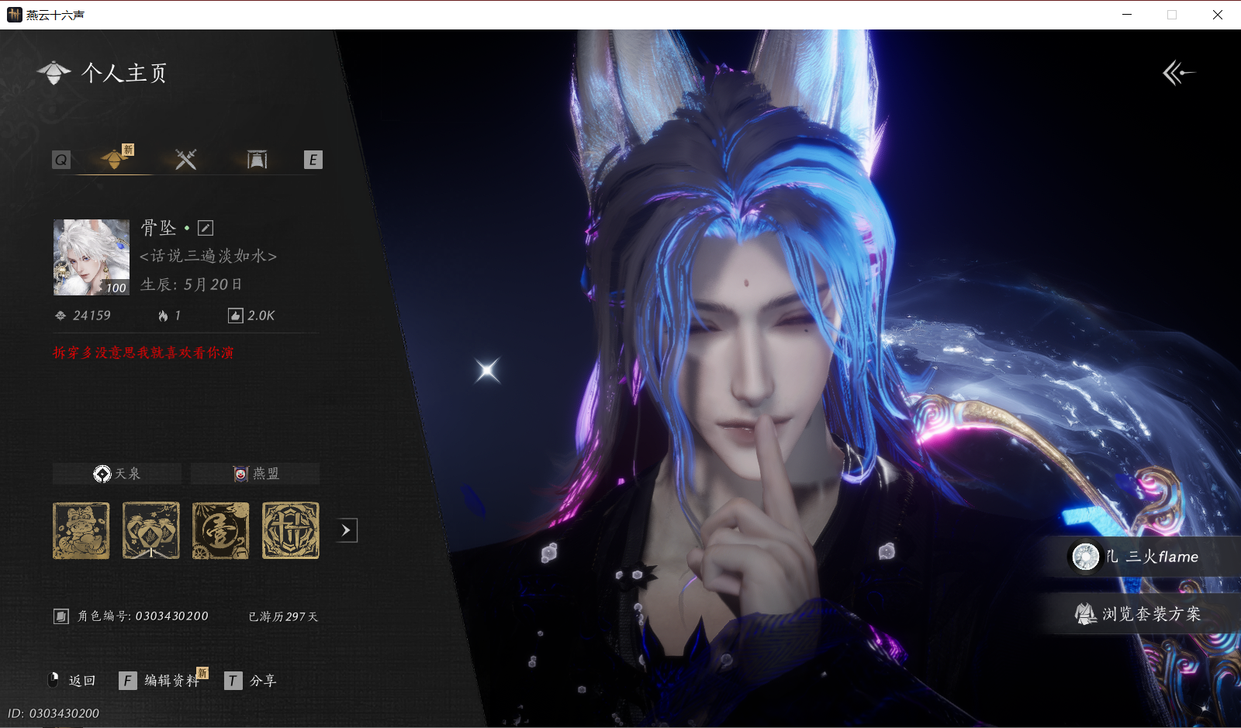Click the 个人主页 header emblem icon
The image size is (1241, 728).
click(x=54, y=73)
